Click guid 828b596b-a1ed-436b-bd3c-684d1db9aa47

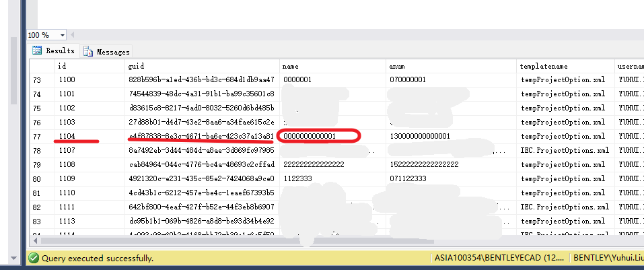click(x=201, y=79)
